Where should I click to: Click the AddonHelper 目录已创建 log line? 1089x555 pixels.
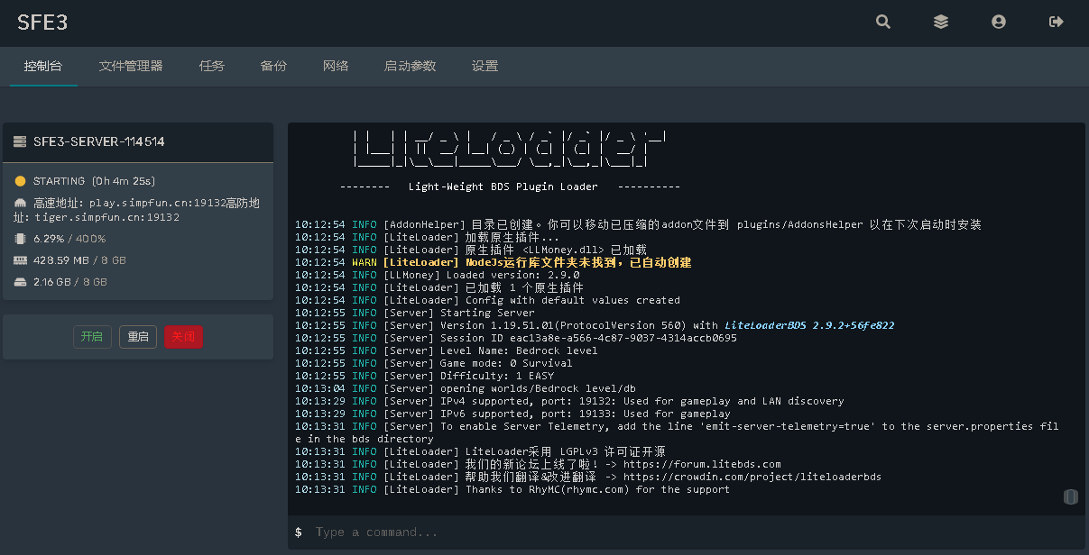point(638,224)
